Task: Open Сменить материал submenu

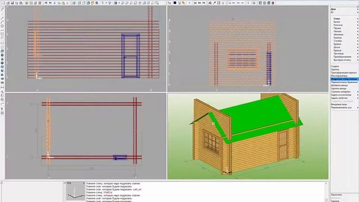Action: 344,91
